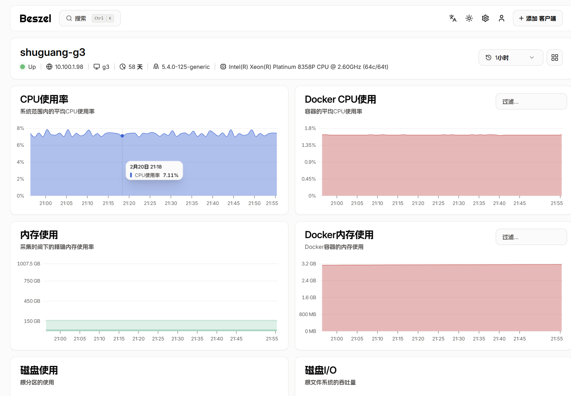Viewport: 571px width, 396px height.
Task: Open settings gear icon
Action: 485,18
